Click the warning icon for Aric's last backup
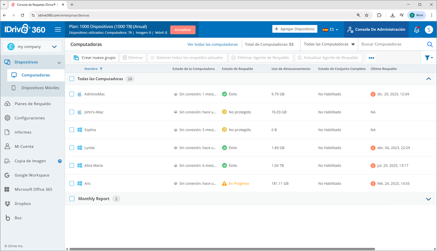437x251 pixels. pos(373,183)
